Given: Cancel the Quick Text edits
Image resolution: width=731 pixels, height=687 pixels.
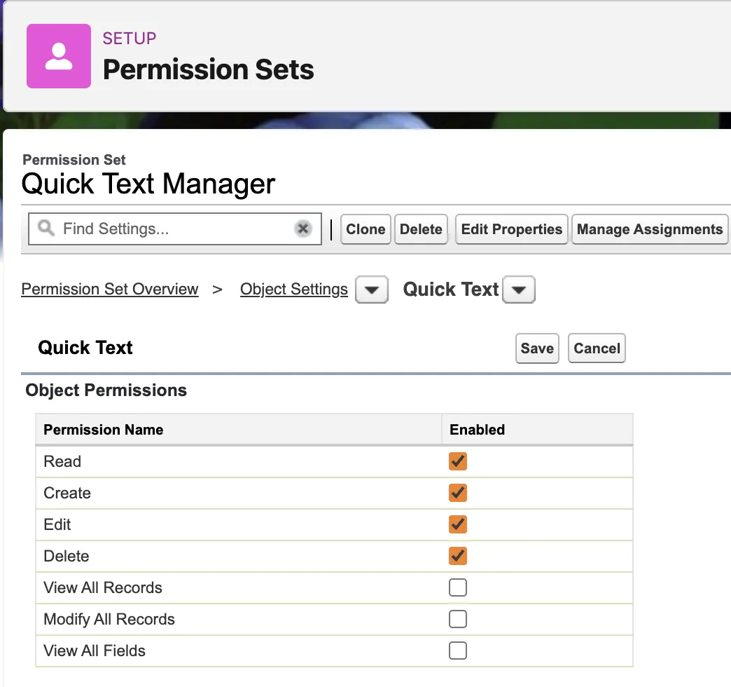Looking at the screenshot, I should (x=597, y=348).
